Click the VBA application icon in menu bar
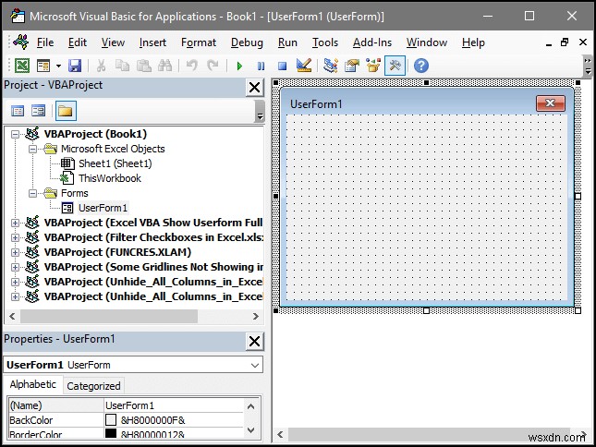The height and width of the screenshot is (447, 596). click(21, 42)
